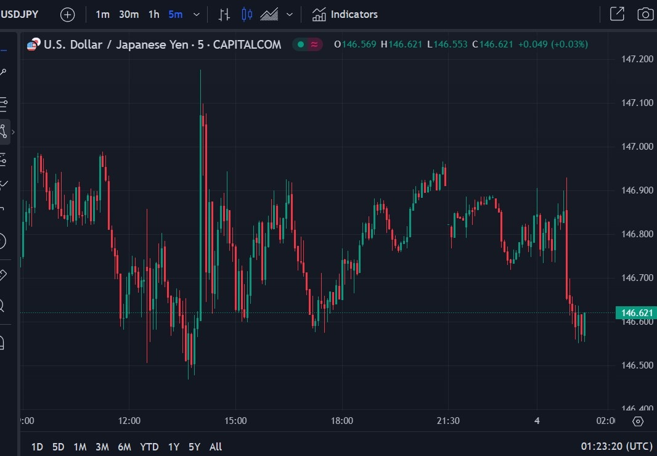Open the prediction and measurement tool

[x=3, y=160]
